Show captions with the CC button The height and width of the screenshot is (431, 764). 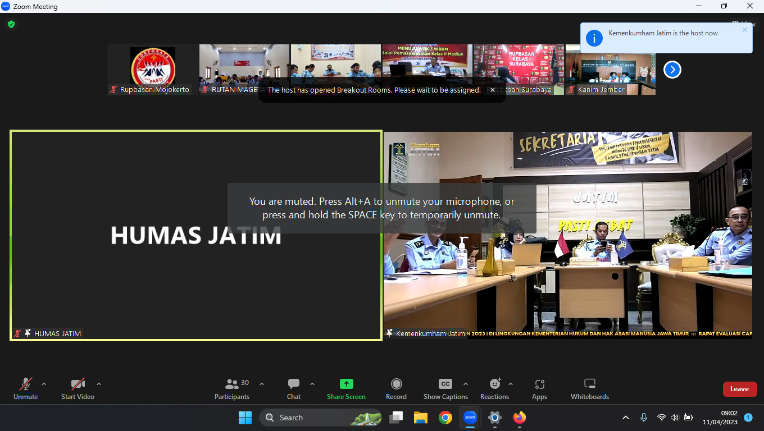tap(445, 389)
